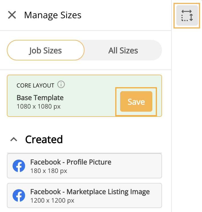Click the Base Template name text
The width and height of the screenshot is (202, 212).
[40, 98]
